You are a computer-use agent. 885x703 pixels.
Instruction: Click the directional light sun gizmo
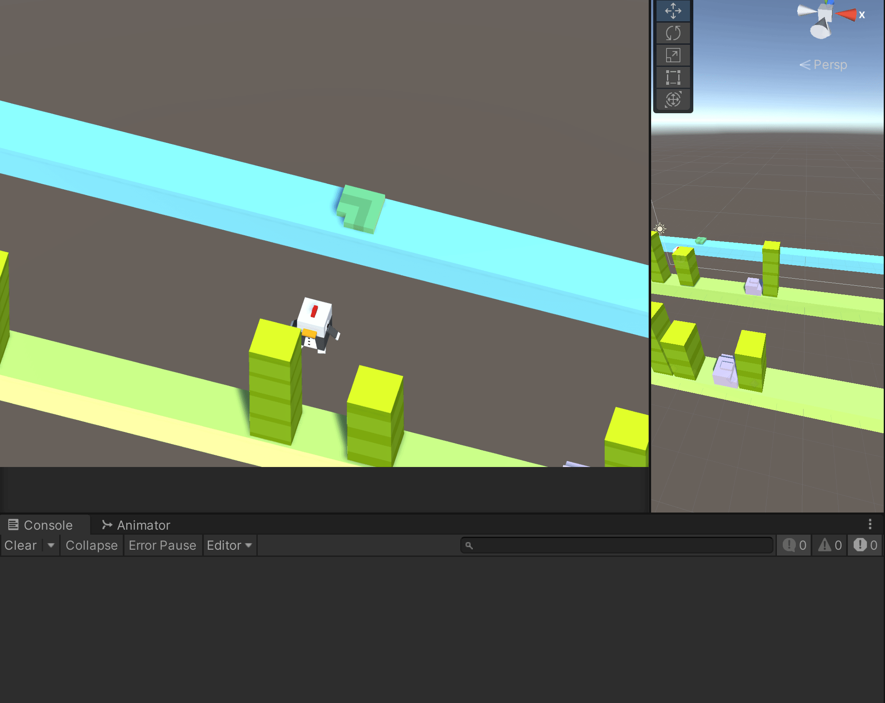tap(659, 228)
